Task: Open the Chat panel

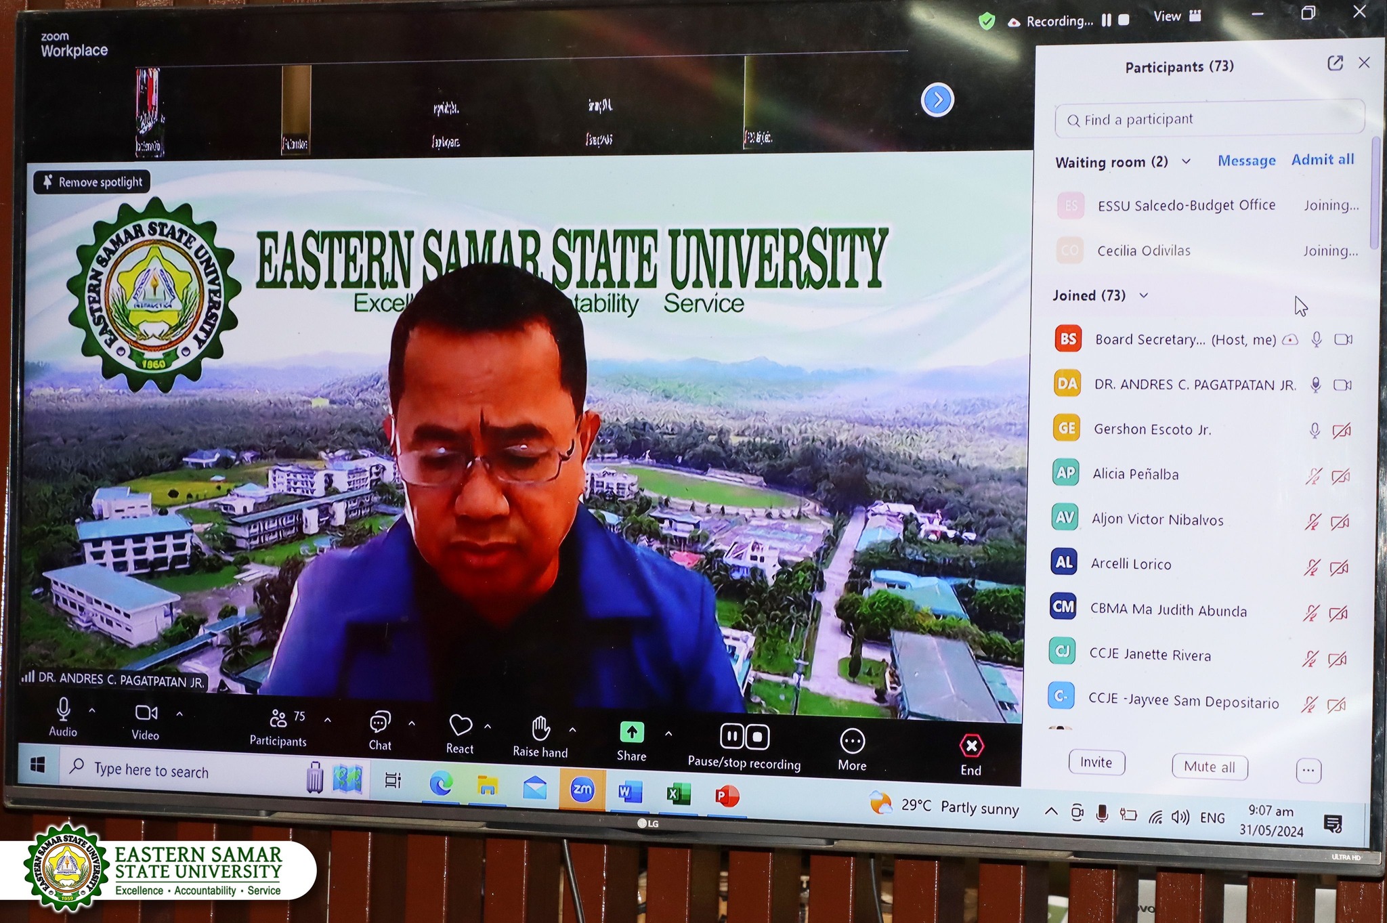Action: 380,731
